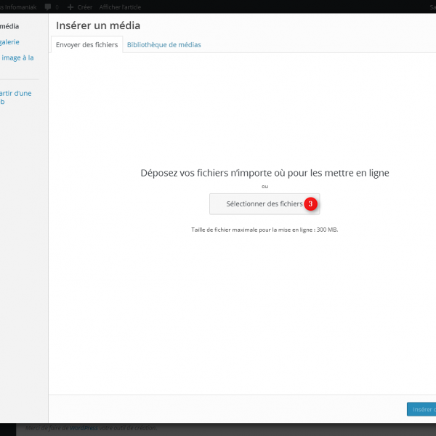
Task: Choose insert from web address sidebar option
Action: pos(15,97)
